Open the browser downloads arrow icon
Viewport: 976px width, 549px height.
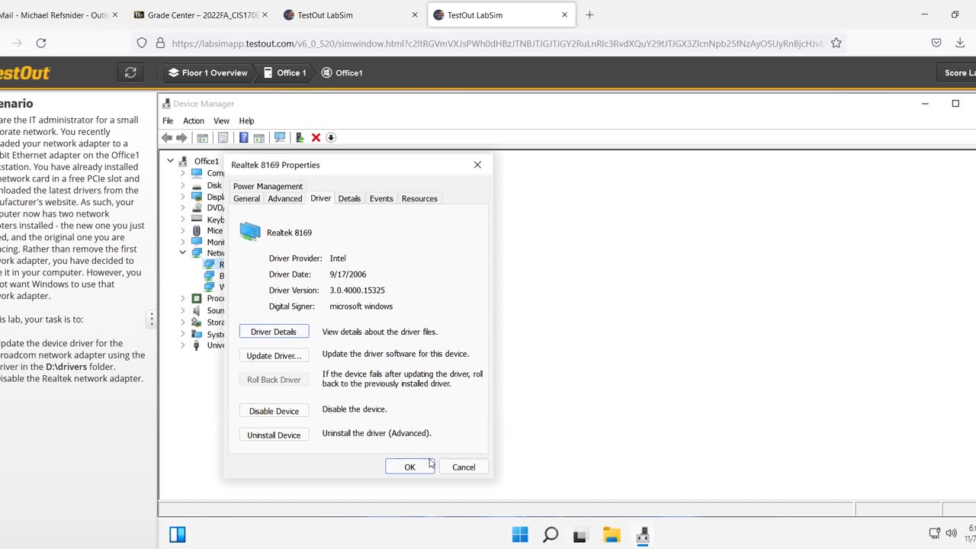point(959,43)
